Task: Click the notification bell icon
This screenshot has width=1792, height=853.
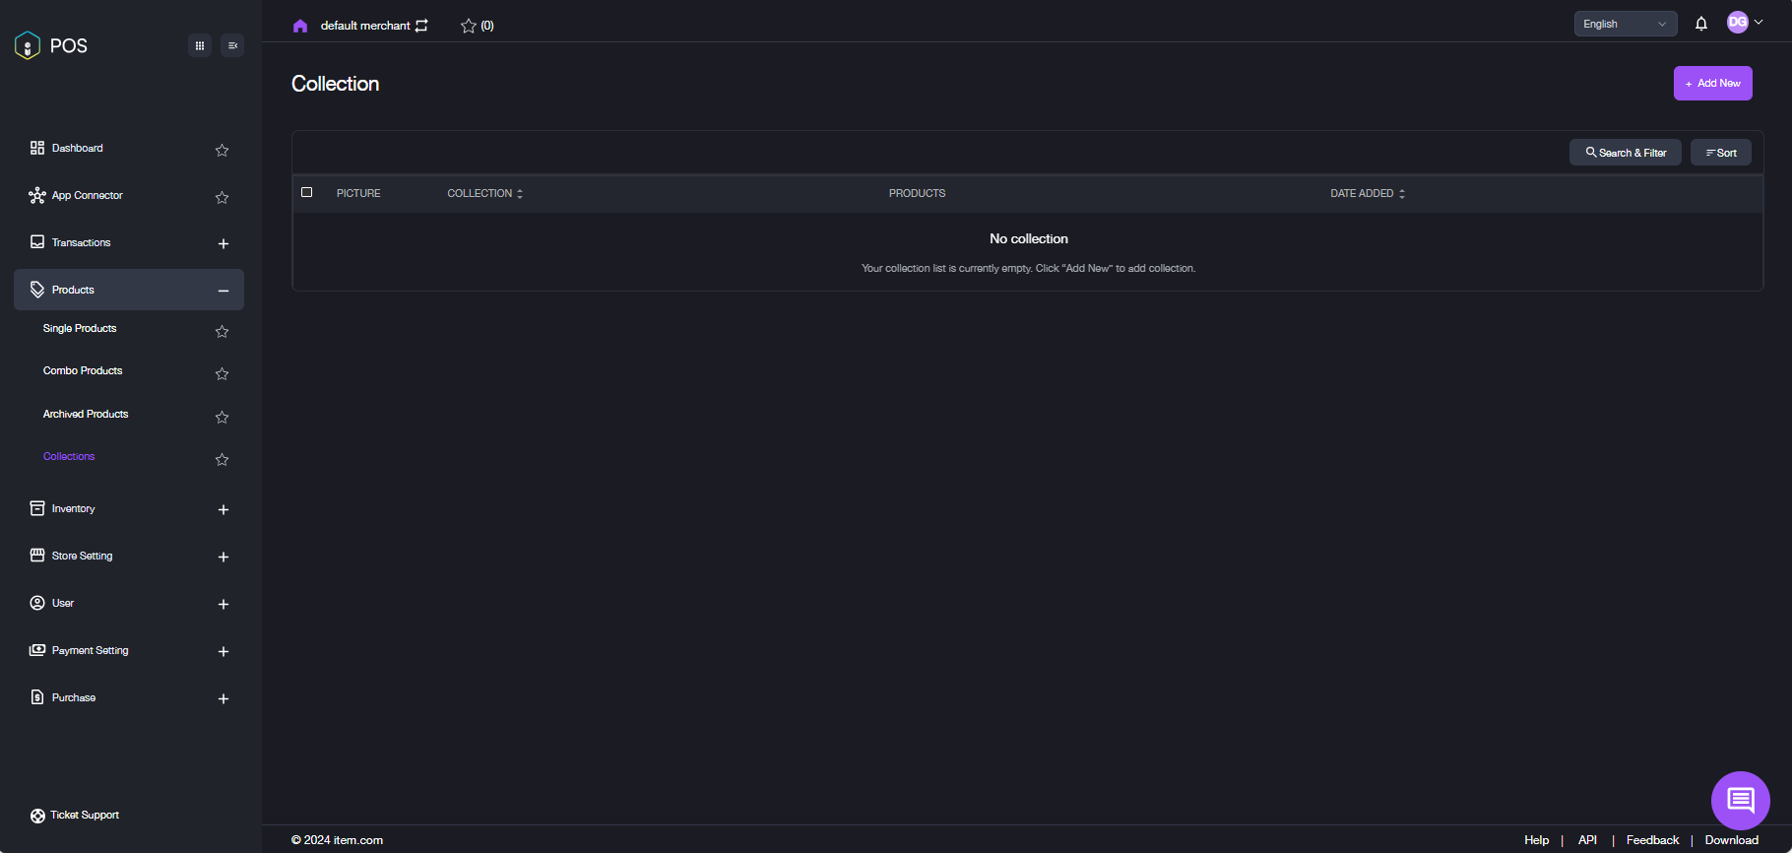Action: pyautogui.click(x=1700, y=24)
